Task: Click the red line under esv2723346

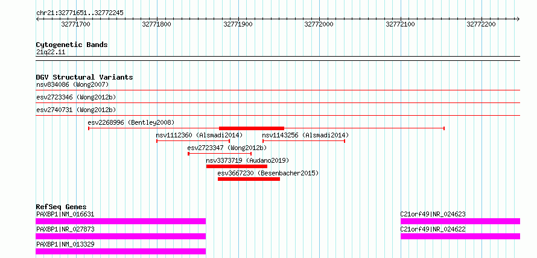Action: 278,102
